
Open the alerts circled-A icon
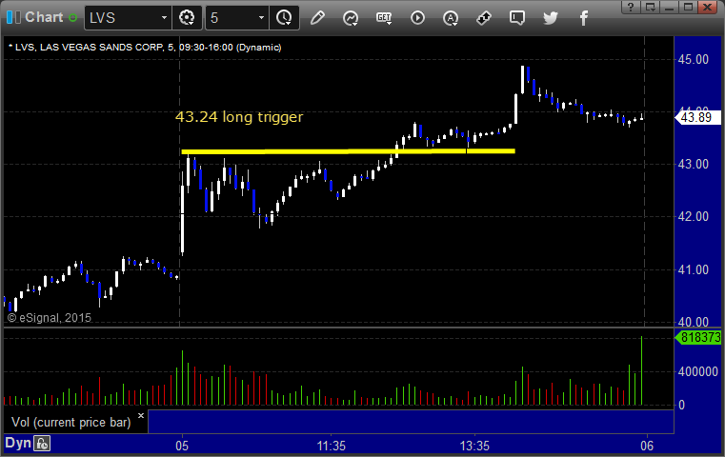point(451,18)
